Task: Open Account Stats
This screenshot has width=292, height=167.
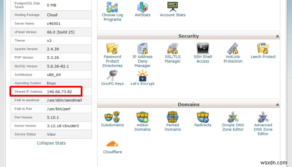Action: coord(173,9)
